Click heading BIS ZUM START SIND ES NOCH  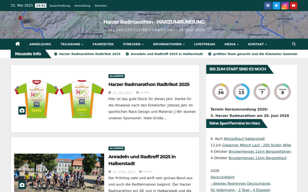pos(238,69)
